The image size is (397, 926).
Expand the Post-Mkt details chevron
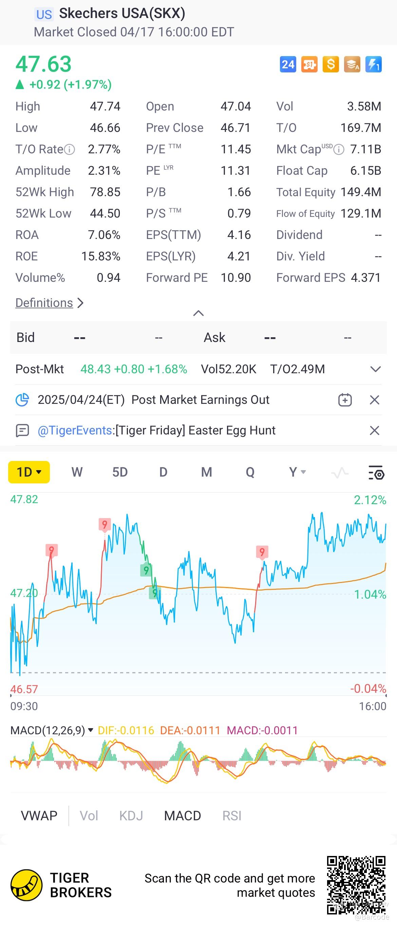[x=375, y=369]
